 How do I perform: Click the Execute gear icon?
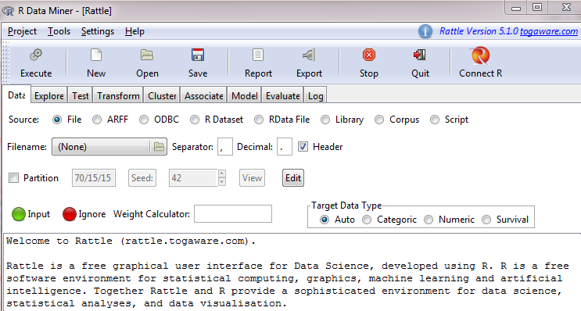pos(36,55)
